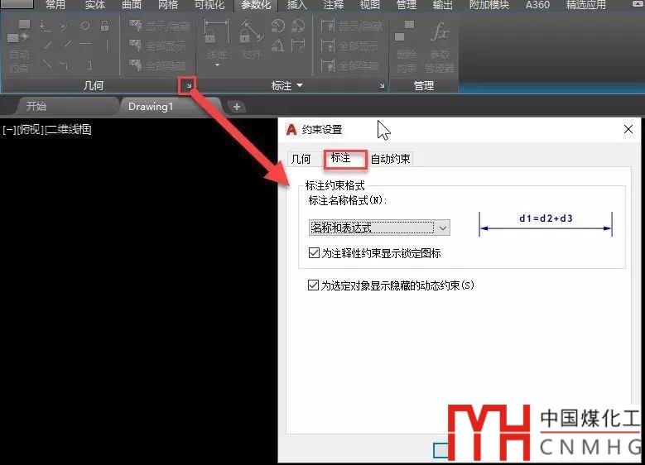Viewport: 645px width, 465px height.
Task: Click 全部隐藏 in the dimensional panel
Action: coord(350,66)
